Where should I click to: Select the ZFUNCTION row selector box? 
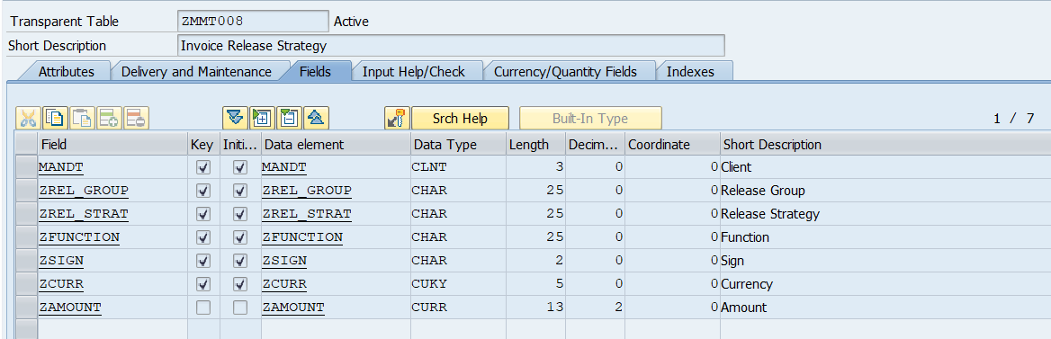(26, 237)
